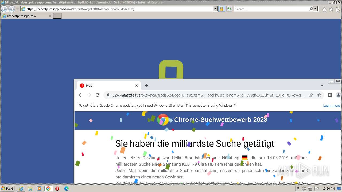This screenshot has width=342, height=192.
Task: Open a new tab in Internet Explorer
Action: click(57, 16)
